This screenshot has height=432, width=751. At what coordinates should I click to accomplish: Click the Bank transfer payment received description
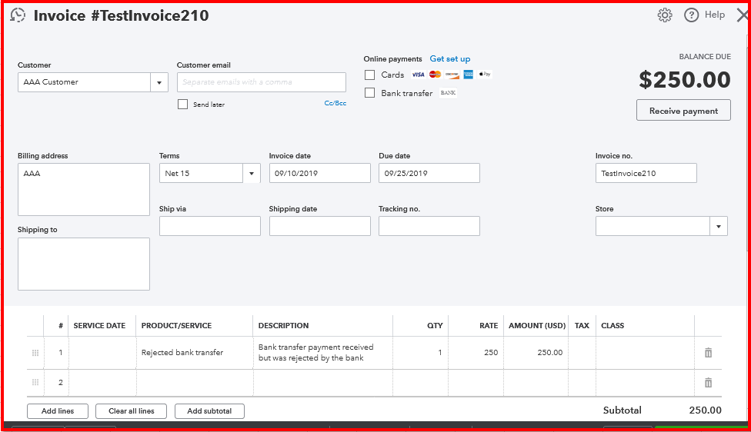(323, 353)
